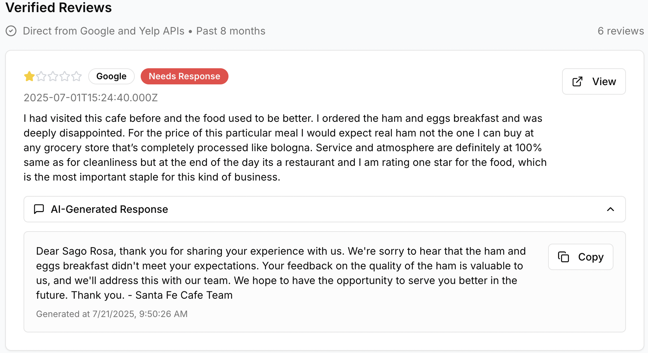
Task: Click the 6 reviews count label
Action: pyautogui.click(x=620, y=31)
